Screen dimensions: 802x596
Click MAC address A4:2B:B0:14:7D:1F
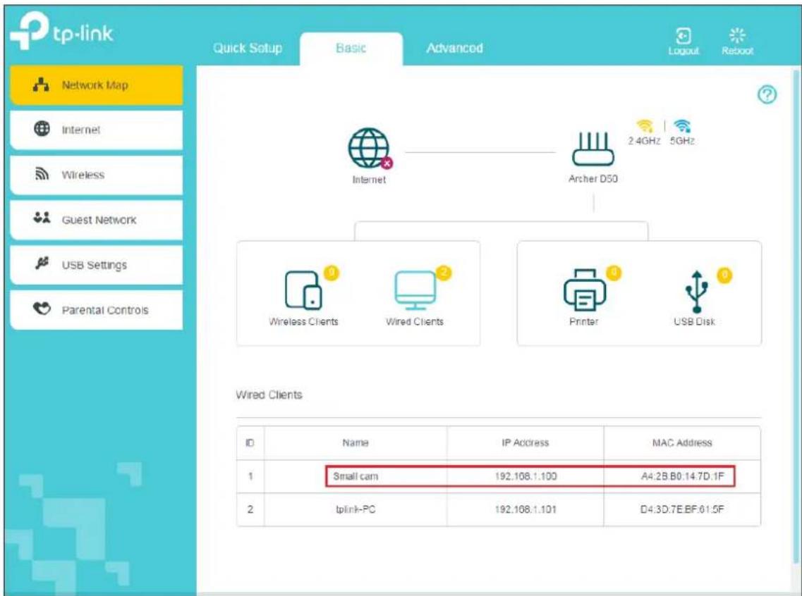pyautogui.click(x=682, y=476)
